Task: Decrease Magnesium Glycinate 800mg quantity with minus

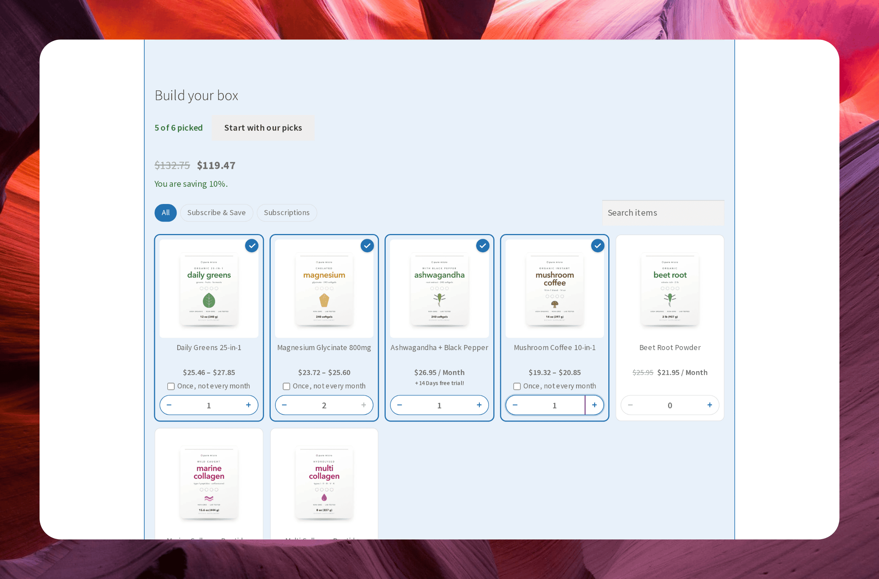Action: 284,405
